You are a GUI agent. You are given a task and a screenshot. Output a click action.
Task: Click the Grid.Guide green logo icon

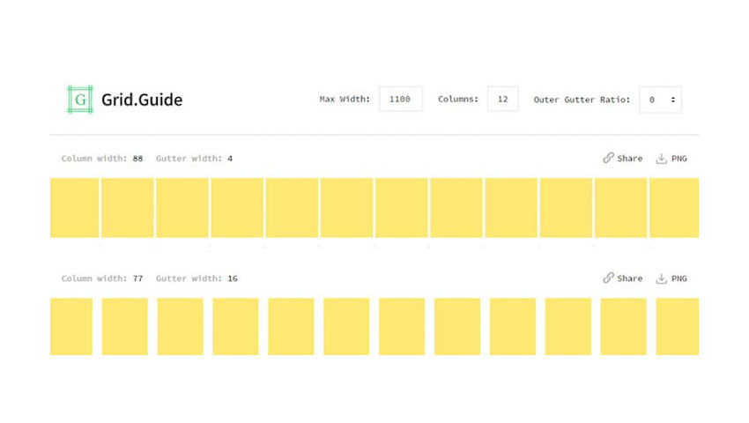80,100
